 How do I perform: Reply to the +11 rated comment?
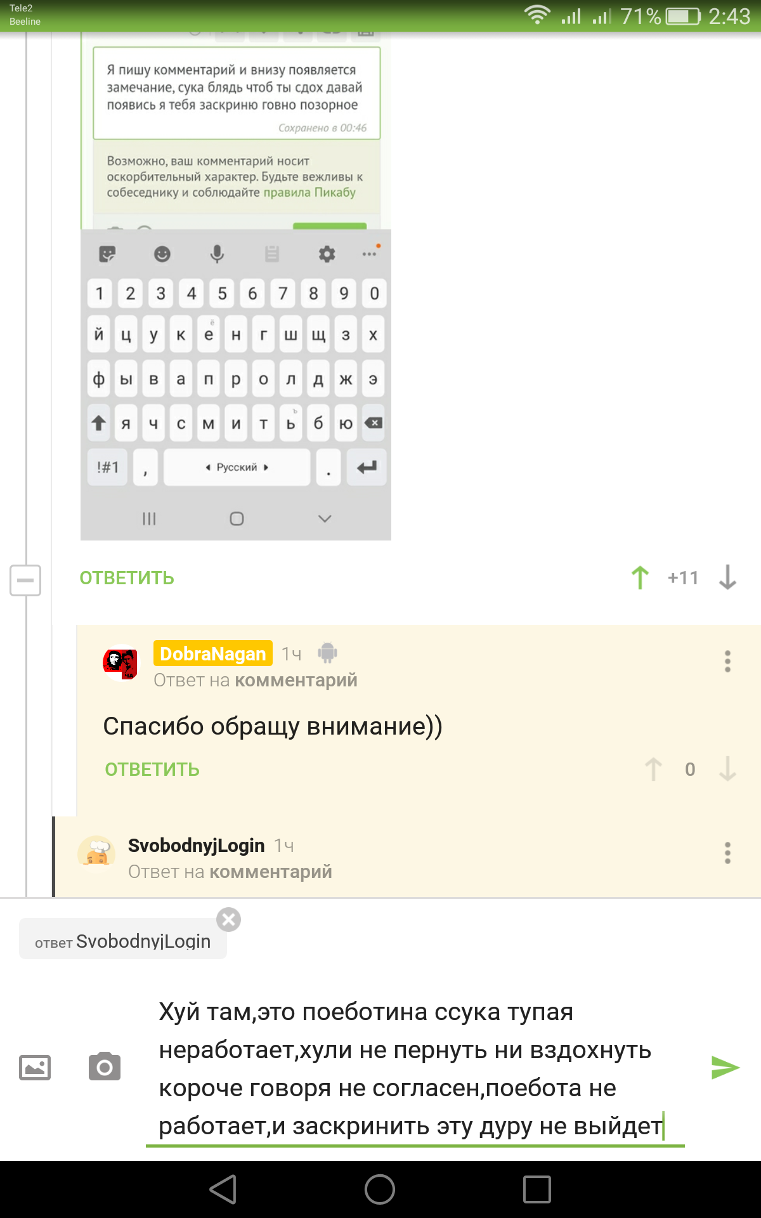[x=127, y=578]
